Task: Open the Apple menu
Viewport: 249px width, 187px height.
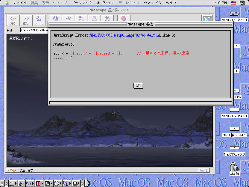Action: pyautogui.click(x=7, y=3)
